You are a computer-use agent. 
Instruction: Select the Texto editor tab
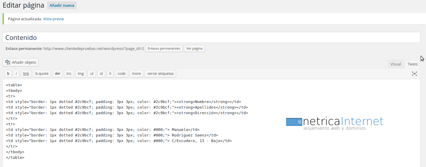coord(412,64)
